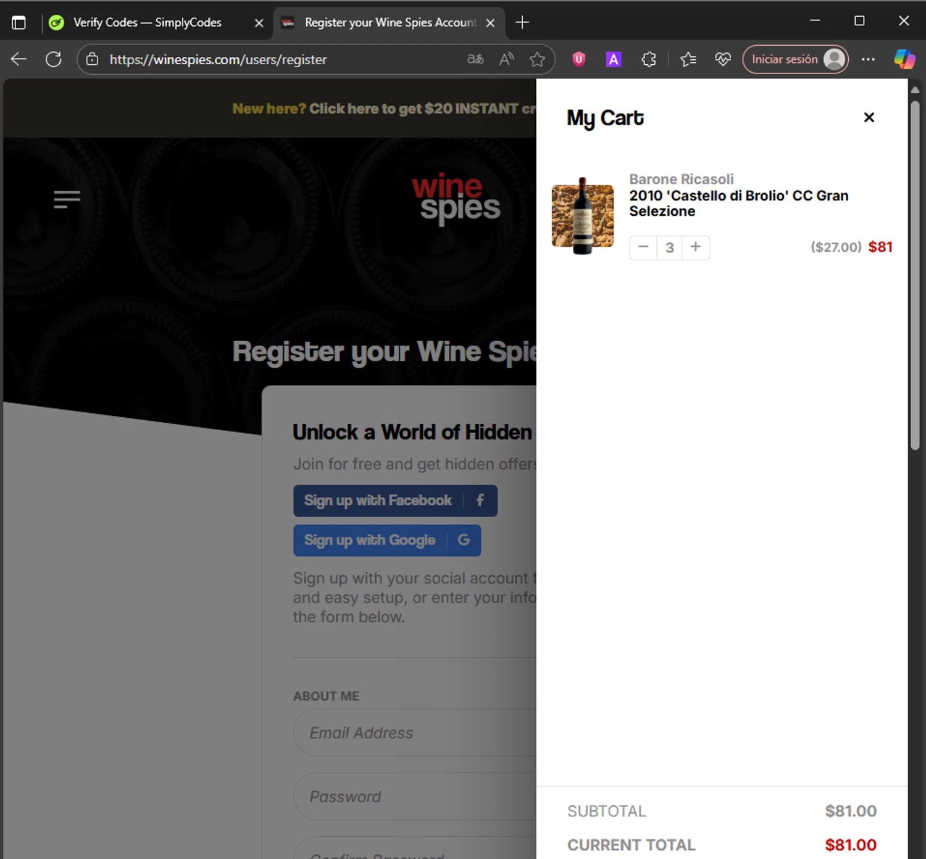The height and width of the screenshot is (859, 926).
Task: Close the My Cart panel
Action: pos(869,117)
